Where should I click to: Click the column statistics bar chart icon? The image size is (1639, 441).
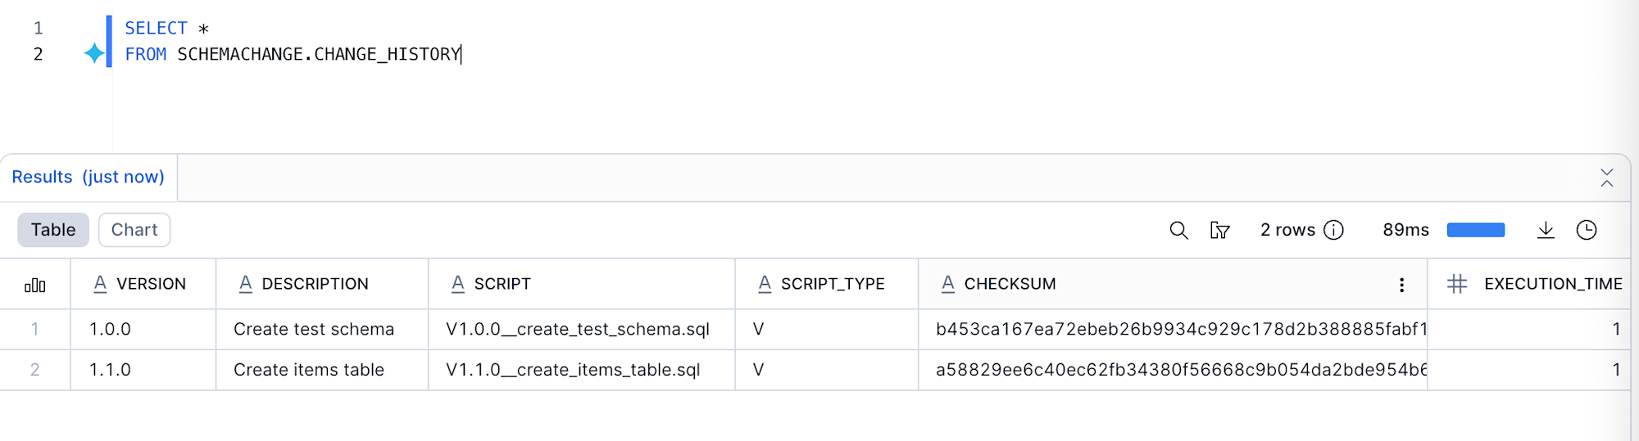pos(35,285)
